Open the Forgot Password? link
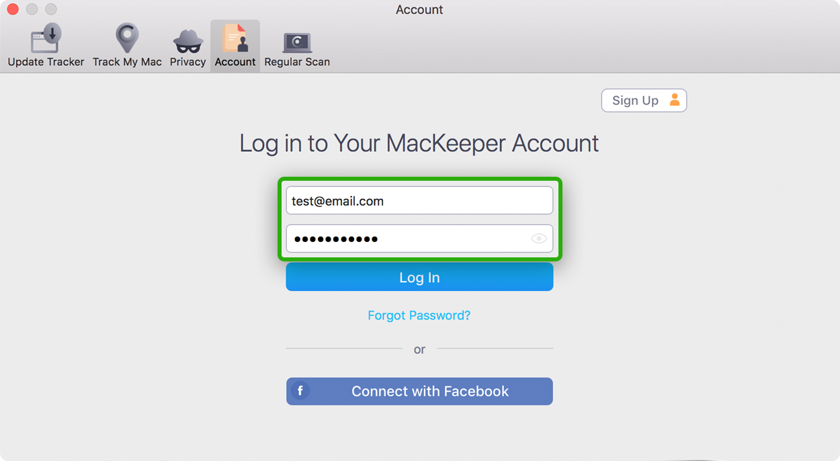This screenshot has width=840, height=461. pos(419,315)
